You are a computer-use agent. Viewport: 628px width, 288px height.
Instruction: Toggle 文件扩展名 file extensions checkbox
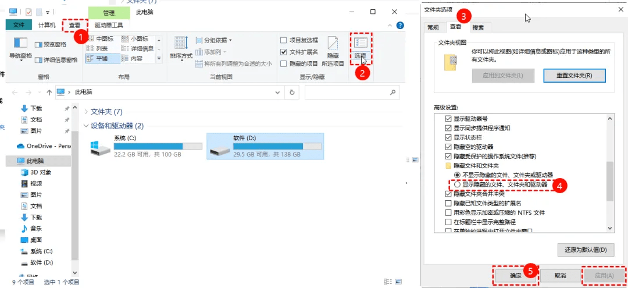point(284,52)
